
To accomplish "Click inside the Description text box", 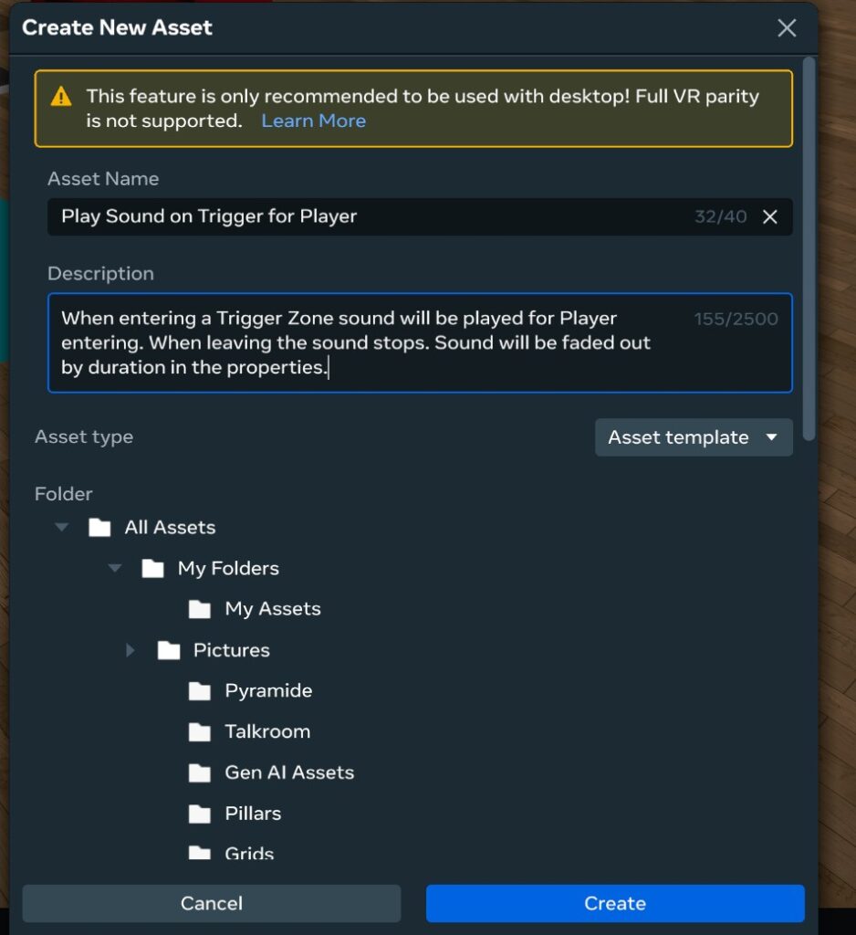I will point(420,342).
